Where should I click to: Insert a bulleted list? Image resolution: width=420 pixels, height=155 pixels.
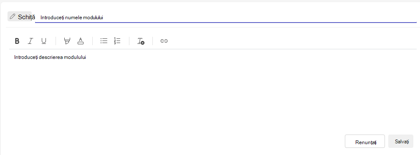pos(104,41)
